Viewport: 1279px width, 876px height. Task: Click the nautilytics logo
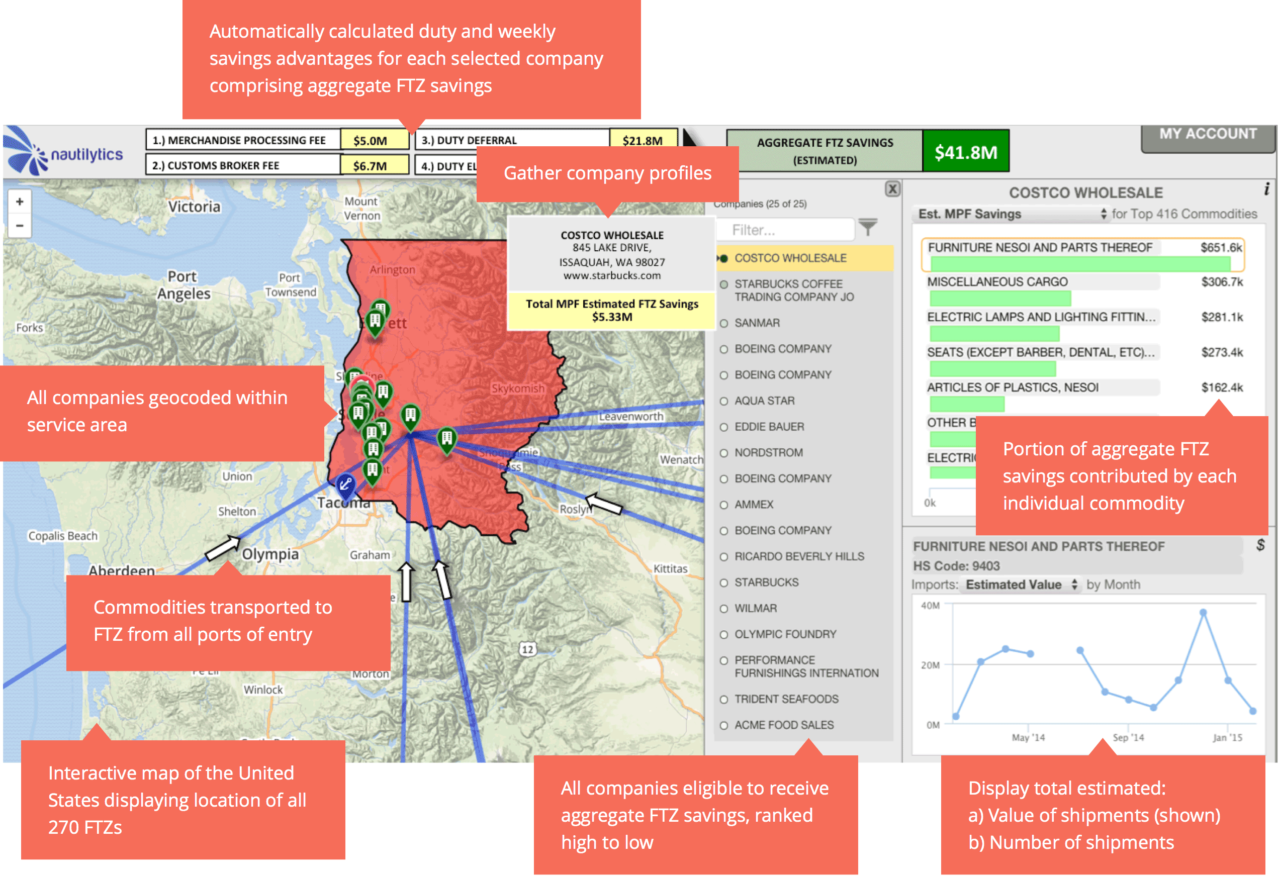pos(63,152)
